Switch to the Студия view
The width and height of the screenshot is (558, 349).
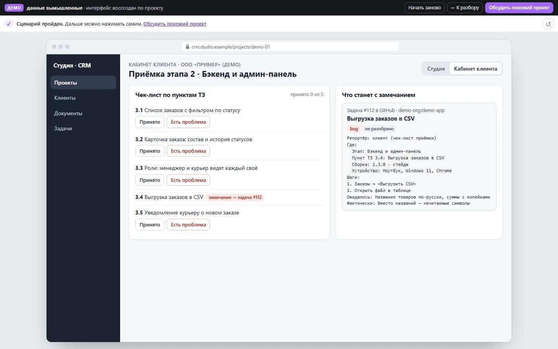[x=436, y=69]
